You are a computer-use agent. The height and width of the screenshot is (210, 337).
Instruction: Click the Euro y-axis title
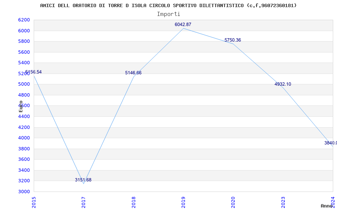point(21,107)
